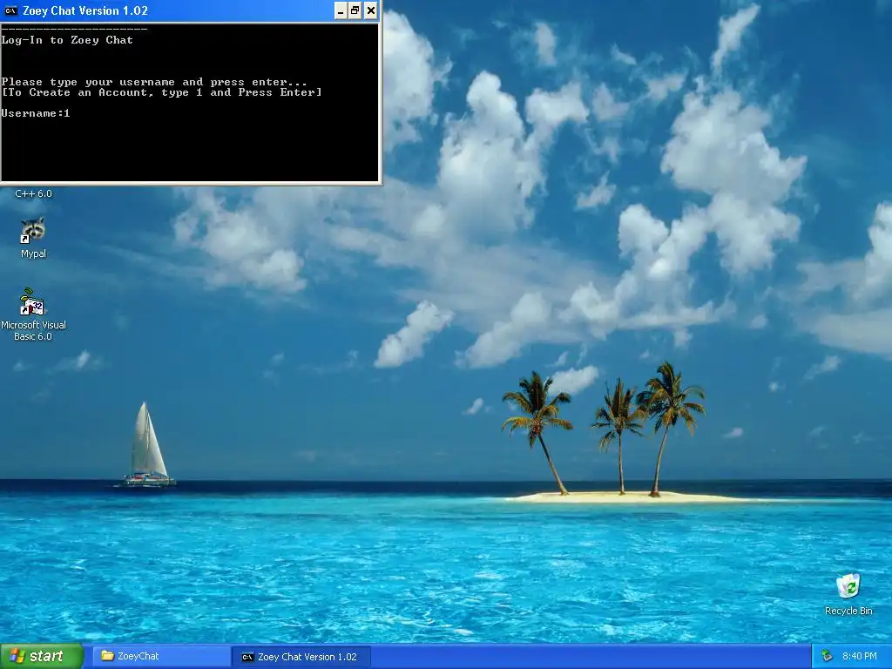The height and width of the screenshot is (669, 892).
Task: Switch to ZoeyChat folder taskbar button
Action: [x=161, y=656]
